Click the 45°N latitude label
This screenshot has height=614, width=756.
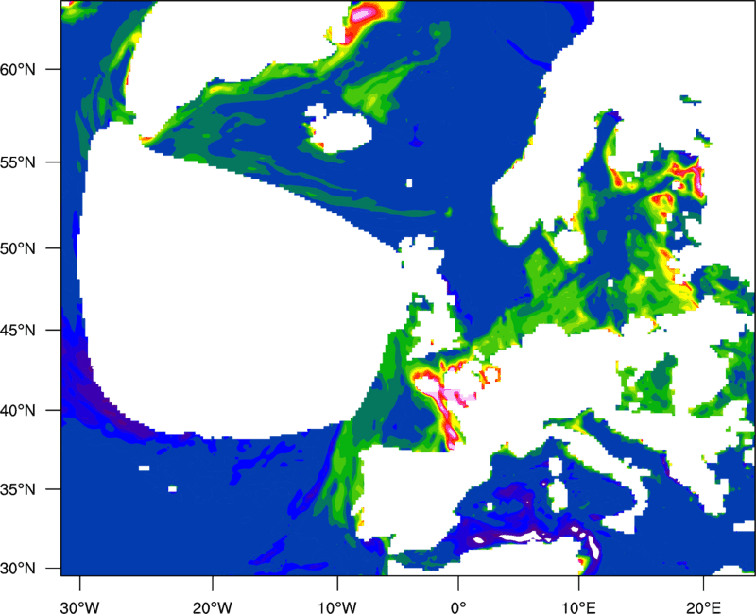pos(18,330)
